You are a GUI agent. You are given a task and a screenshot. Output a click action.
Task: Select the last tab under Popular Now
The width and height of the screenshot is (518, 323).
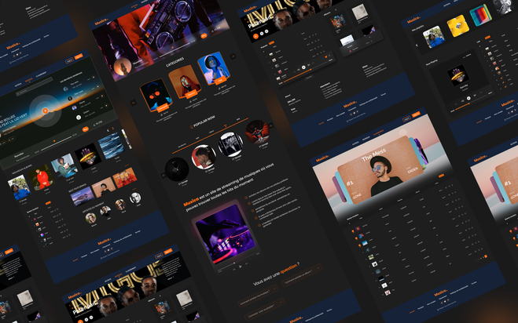pyautogui.click(x=238, y=119)
